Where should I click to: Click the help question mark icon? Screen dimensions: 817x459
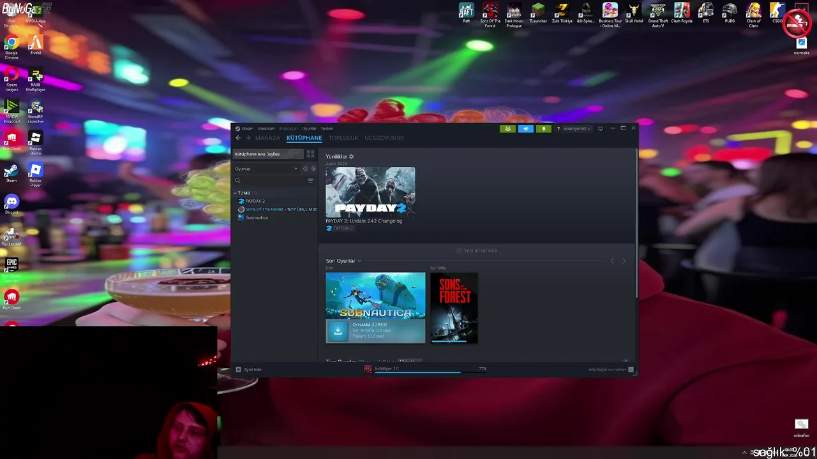coord(558,129)
